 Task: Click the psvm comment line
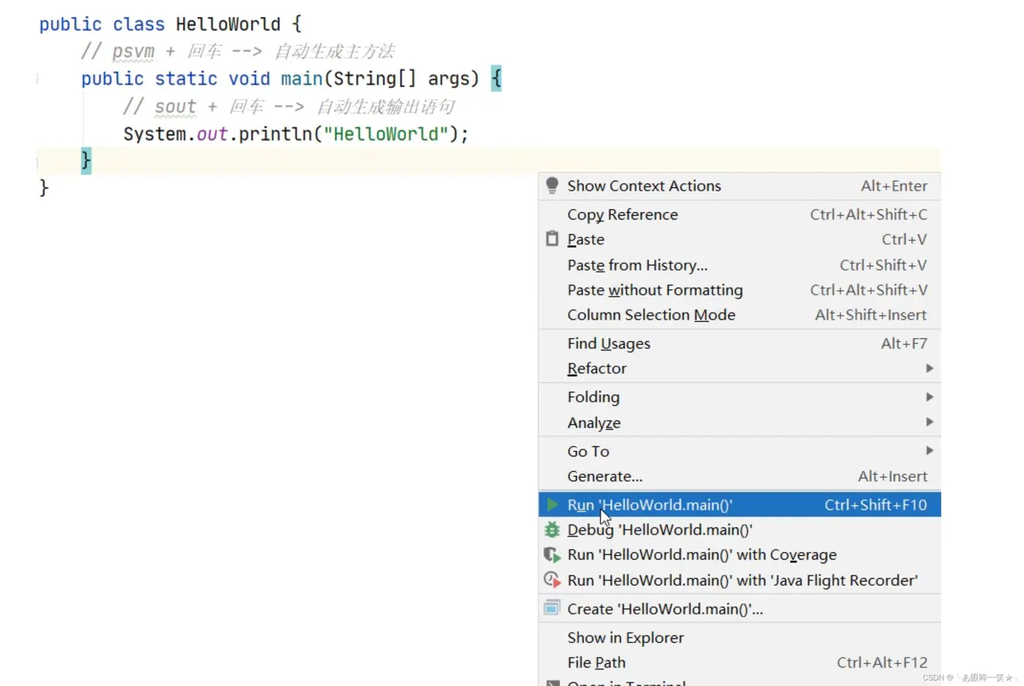(x=238, y=51)
